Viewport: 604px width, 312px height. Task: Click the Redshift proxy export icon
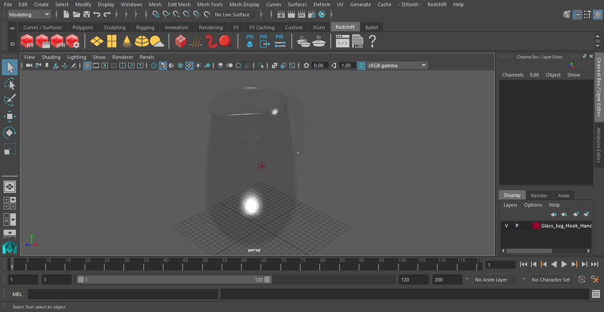point(264,41)
